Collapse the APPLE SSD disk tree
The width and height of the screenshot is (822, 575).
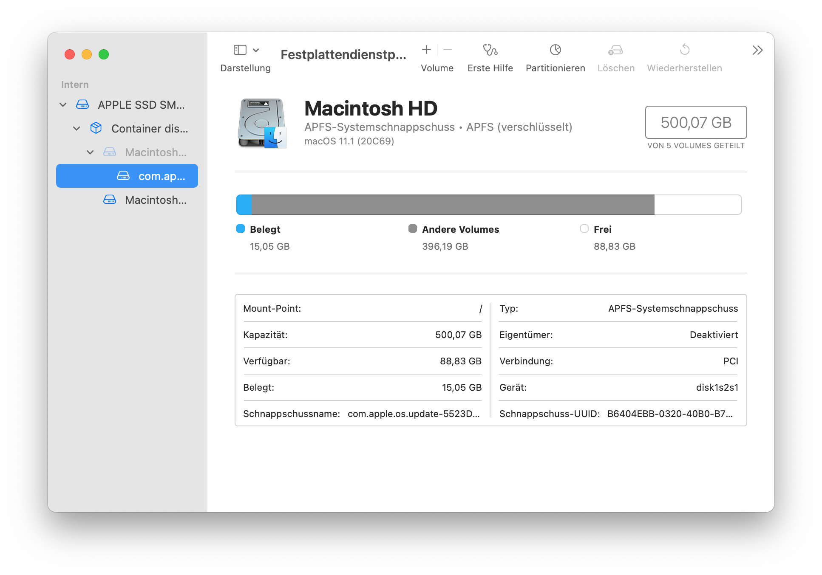coord(63,105)
